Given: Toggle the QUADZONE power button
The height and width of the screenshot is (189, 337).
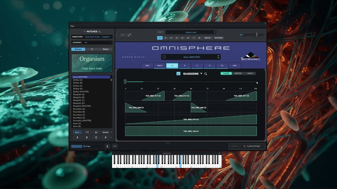Looking at the screenshot, I should (x=178, y=74).
